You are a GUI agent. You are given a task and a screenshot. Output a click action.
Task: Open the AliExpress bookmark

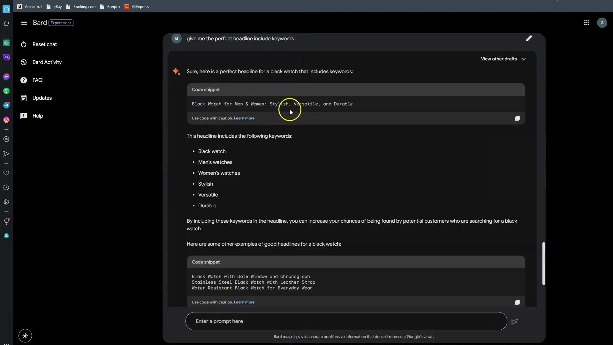click(137, 6)
